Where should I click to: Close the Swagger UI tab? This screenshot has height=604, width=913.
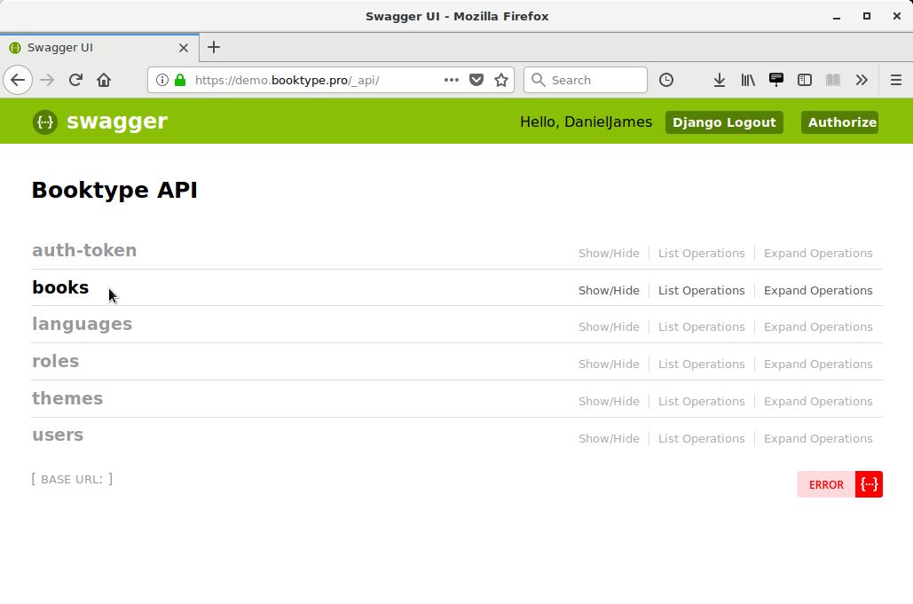[184, 48]
